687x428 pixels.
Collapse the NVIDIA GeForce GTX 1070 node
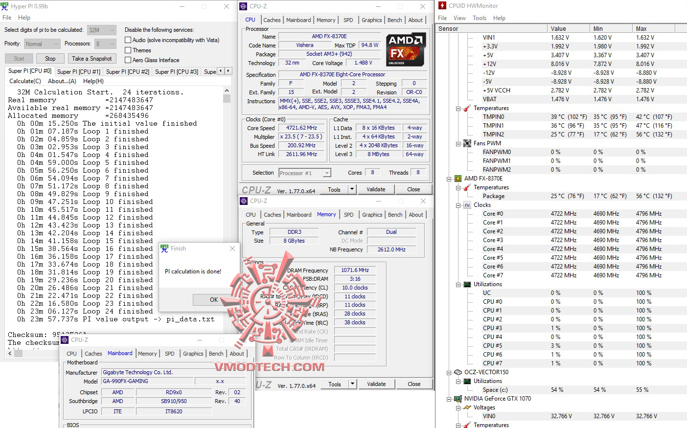pyautogui.click(x=449, y=399)
